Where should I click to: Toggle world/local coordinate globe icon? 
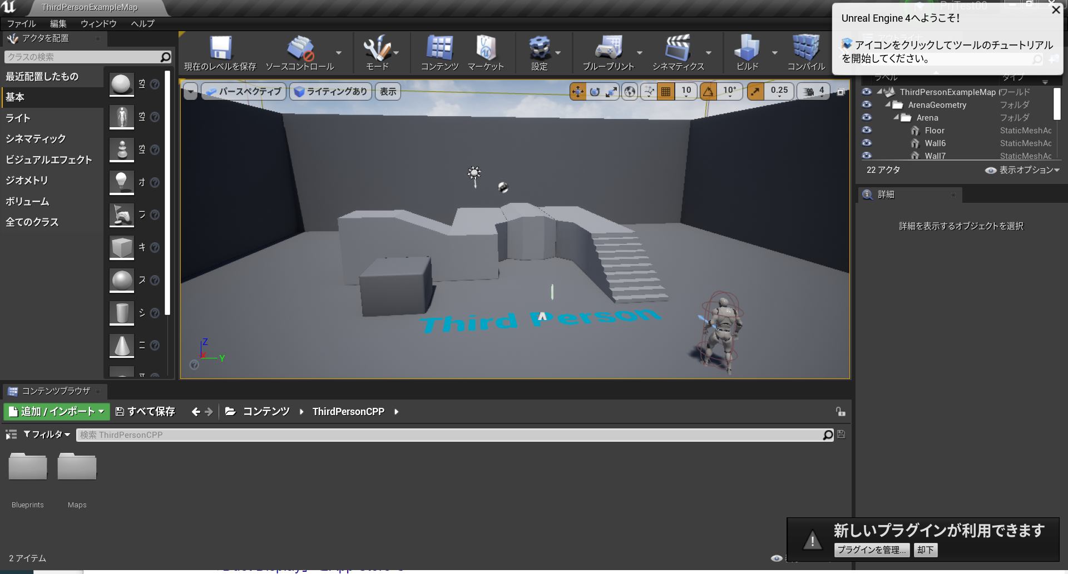[x=630, y=92]
